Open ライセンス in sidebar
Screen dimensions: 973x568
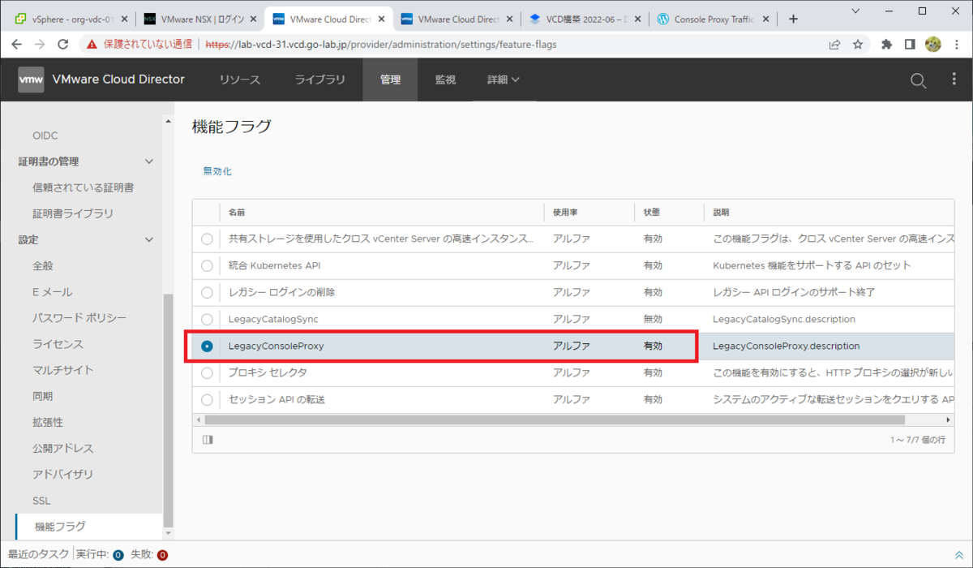click(58, 344)
